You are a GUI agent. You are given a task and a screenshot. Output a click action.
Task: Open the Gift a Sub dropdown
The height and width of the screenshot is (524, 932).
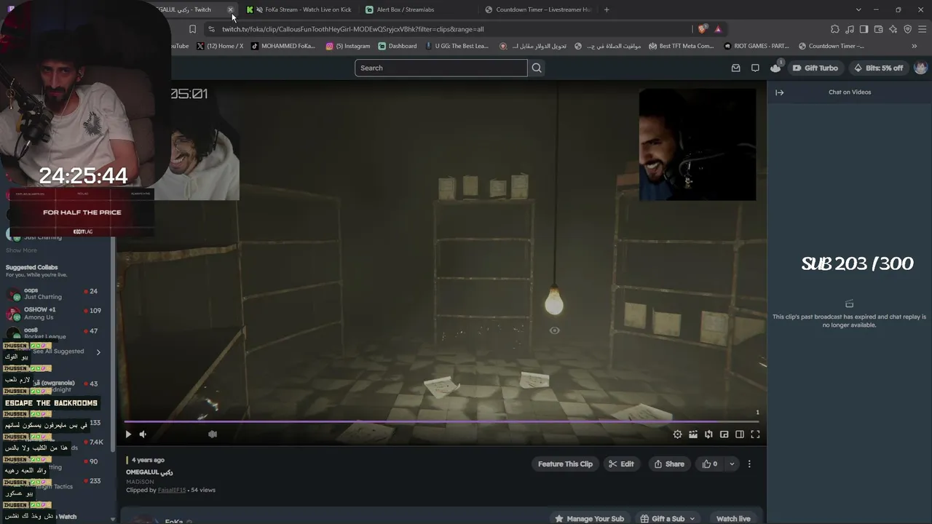[x=668, y=518]
